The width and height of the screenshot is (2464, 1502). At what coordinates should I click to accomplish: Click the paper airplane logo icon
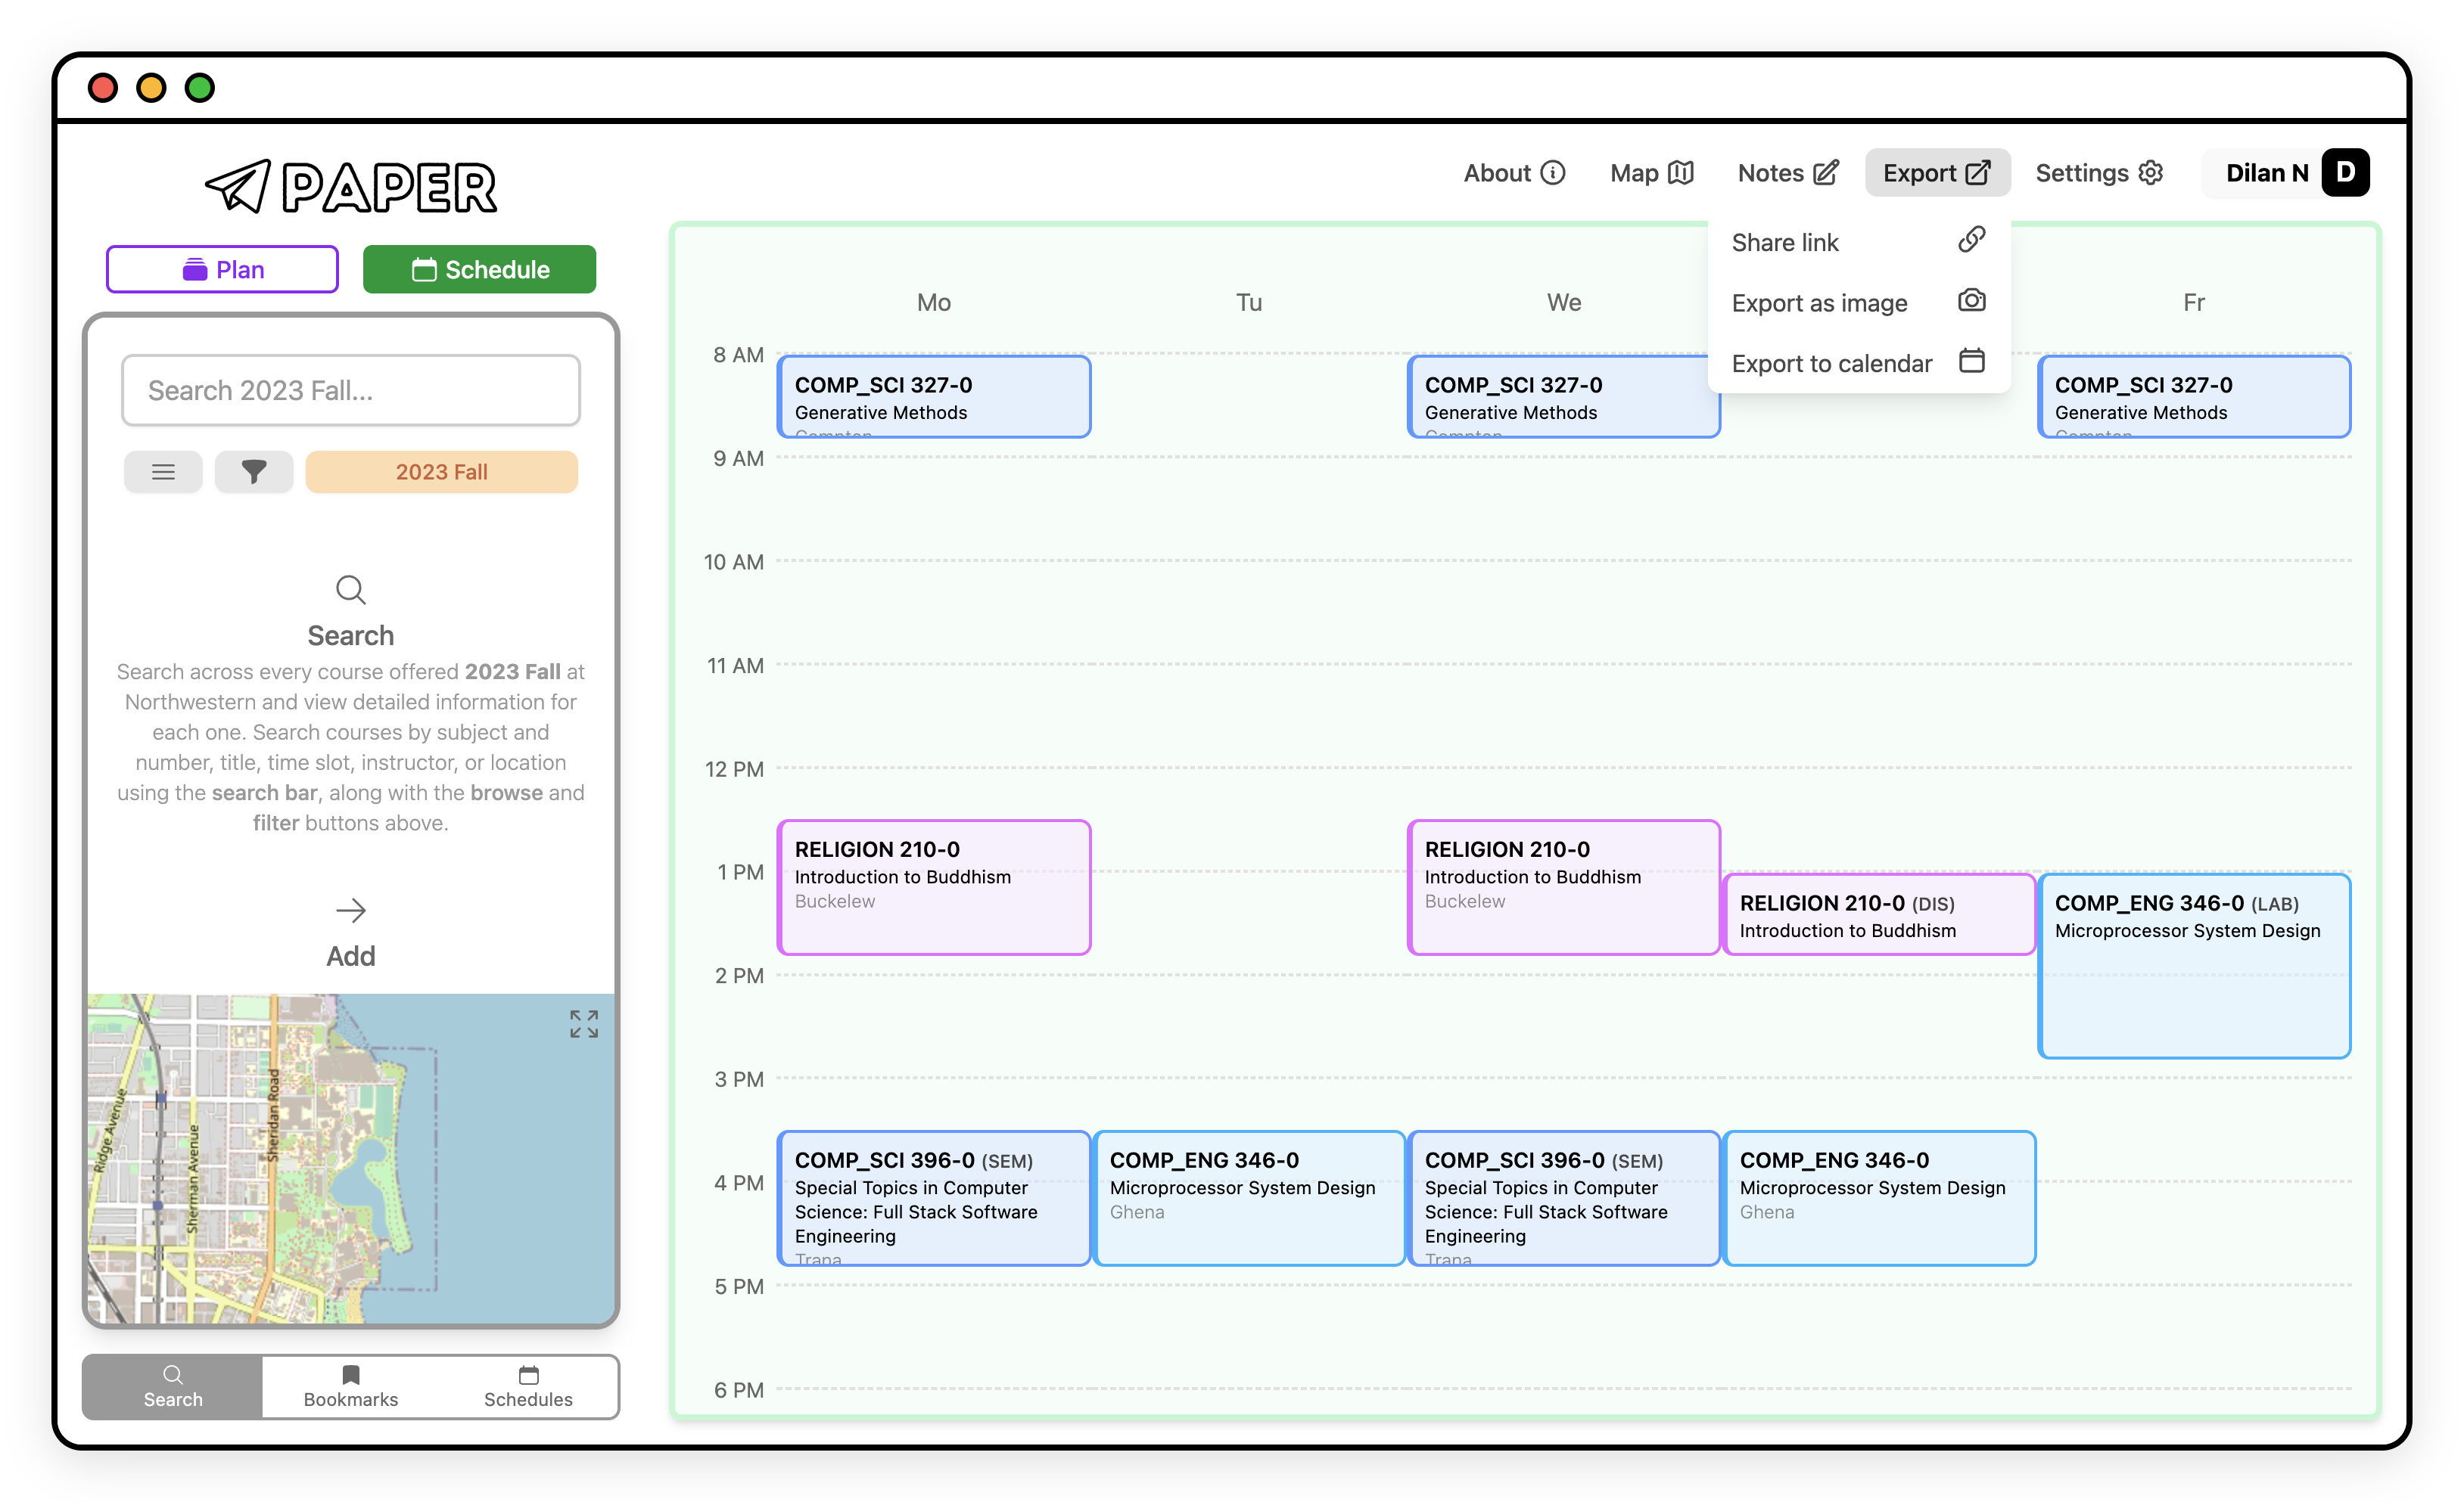pos(237,186)
